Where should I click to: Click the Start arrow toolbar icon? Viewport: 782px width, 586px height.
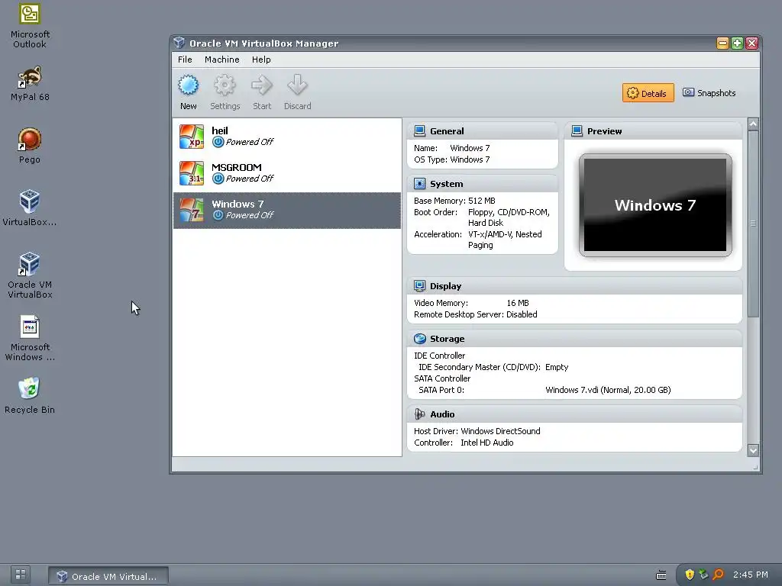262,85
